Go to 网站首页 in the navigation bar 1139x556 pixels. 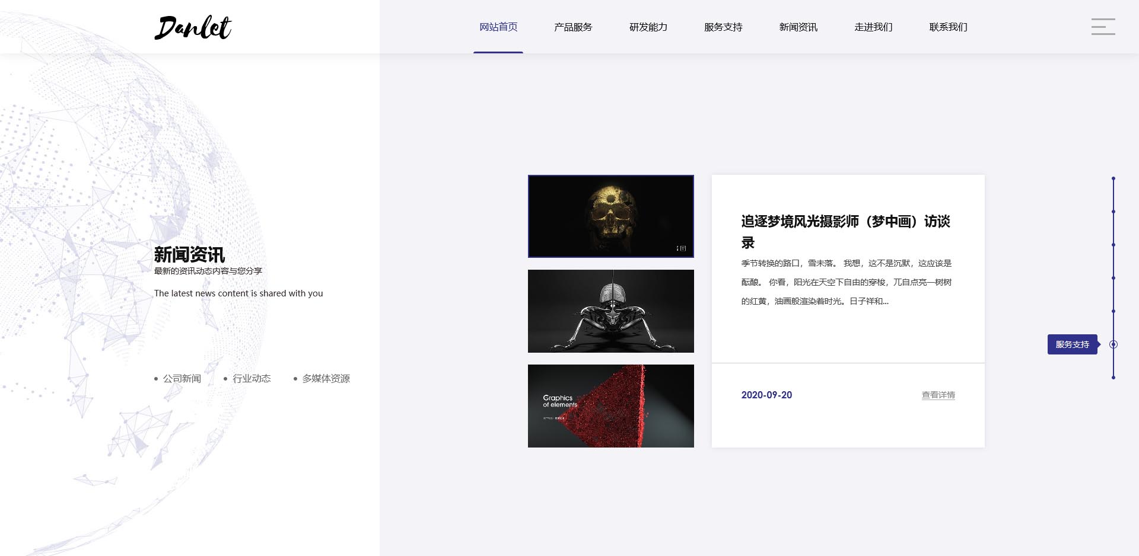pyautogui.click(x=498, y=27)
